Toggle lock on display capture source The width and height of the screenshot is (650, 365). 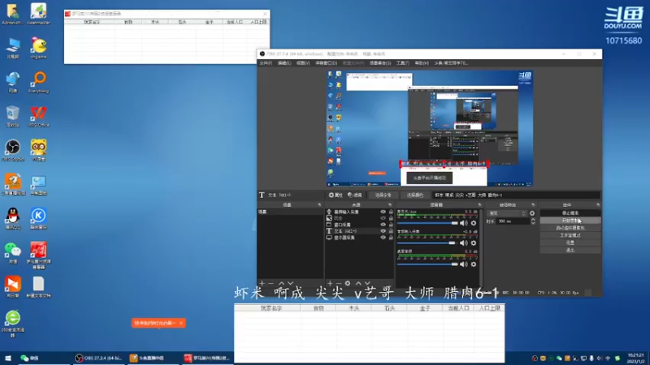(391, 238)
